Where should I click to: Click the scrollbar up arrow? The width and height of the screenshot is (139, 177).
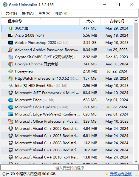pyautogui.click(x=136, y=20)
